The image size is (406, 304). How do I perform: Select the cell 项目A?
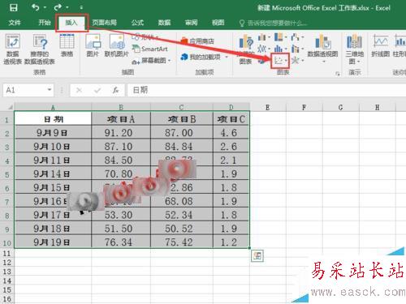(121, 119)
